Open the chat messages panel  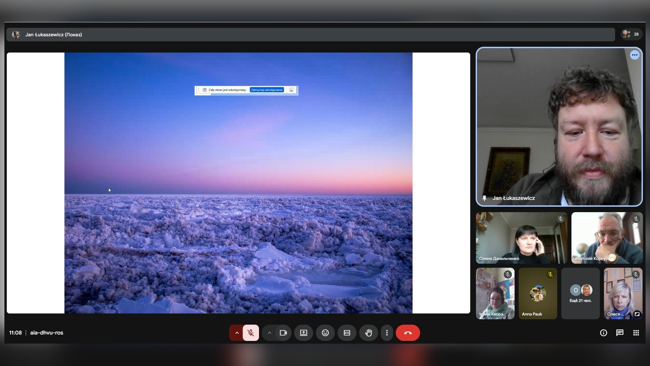pos(620,333)
